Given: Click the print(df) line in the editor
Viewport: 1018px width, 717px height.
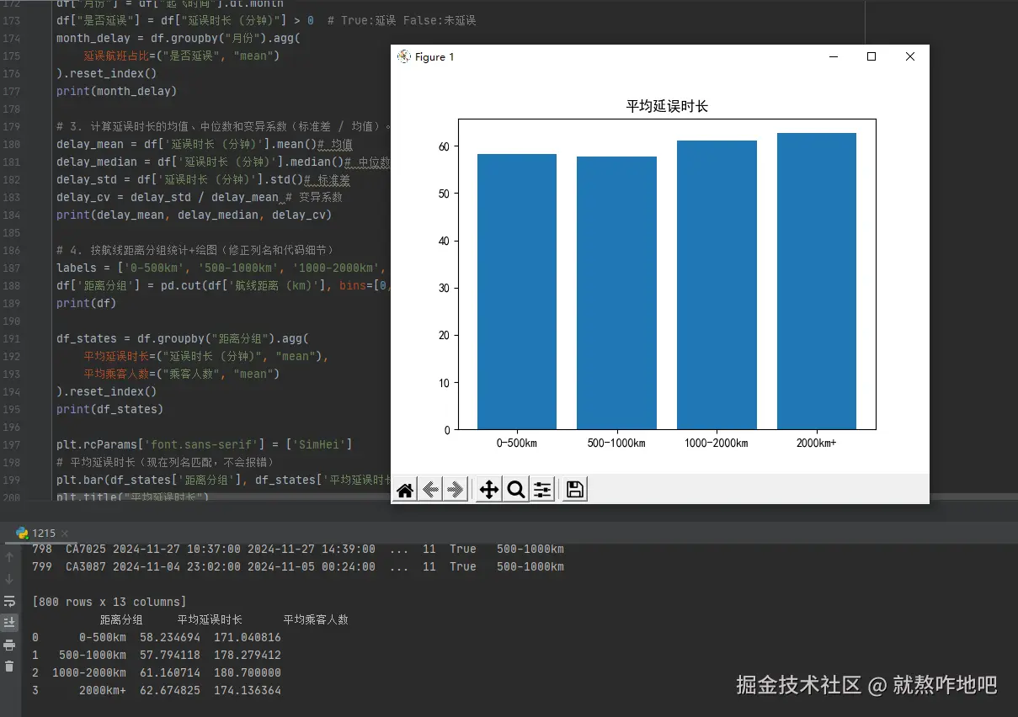Looking at the screenshot, I should 87,303.
